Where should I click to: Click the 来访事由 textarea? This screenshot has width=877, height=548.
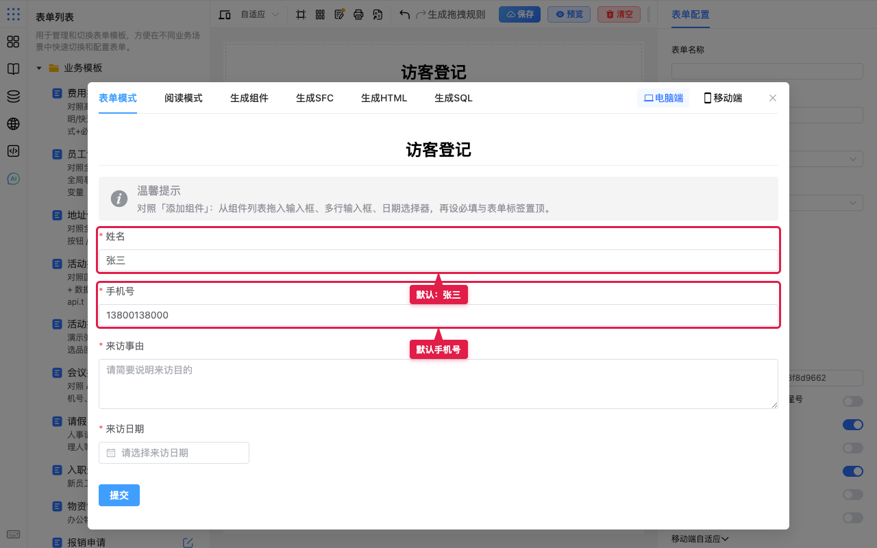pyautogui.click(x=438, y=384)
